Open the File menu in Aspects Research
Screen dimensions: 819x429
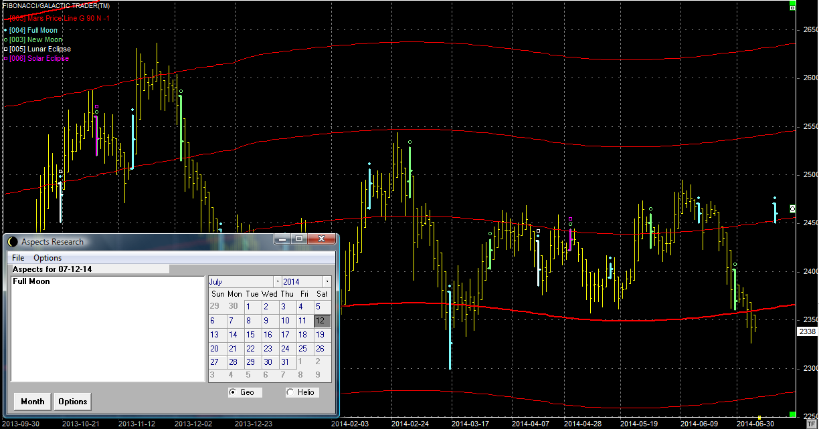click(18, 258)
